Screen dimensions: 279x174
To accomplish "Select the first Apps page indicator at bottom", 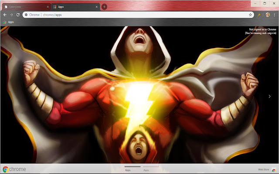I will [x=133, y=169].
